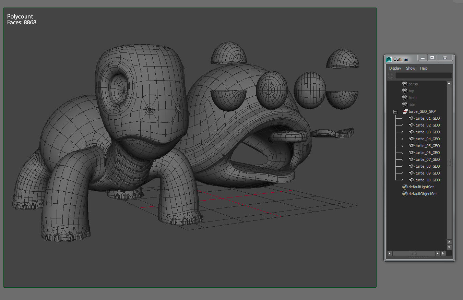
Task: Select the turtle_07_GEO mesh icon
Action: click(412, 159)
